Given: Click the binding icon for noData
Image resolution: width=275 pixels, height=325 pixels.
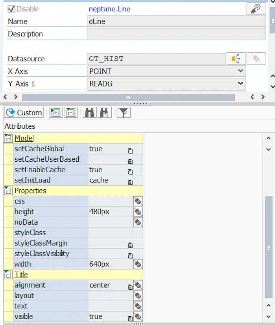Looking at the screenshot, I should point(138,222).
